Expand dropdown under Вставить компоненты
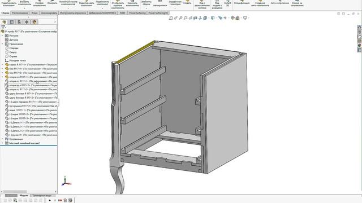 click(24, 8)
